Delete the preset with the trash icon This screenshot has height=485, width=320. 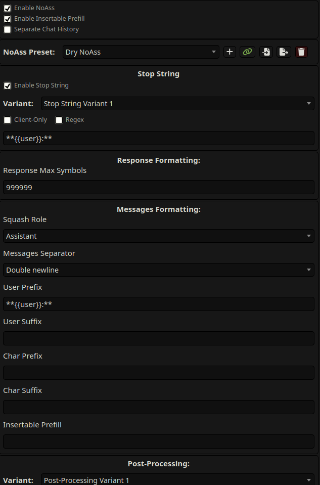coord(301,52)
